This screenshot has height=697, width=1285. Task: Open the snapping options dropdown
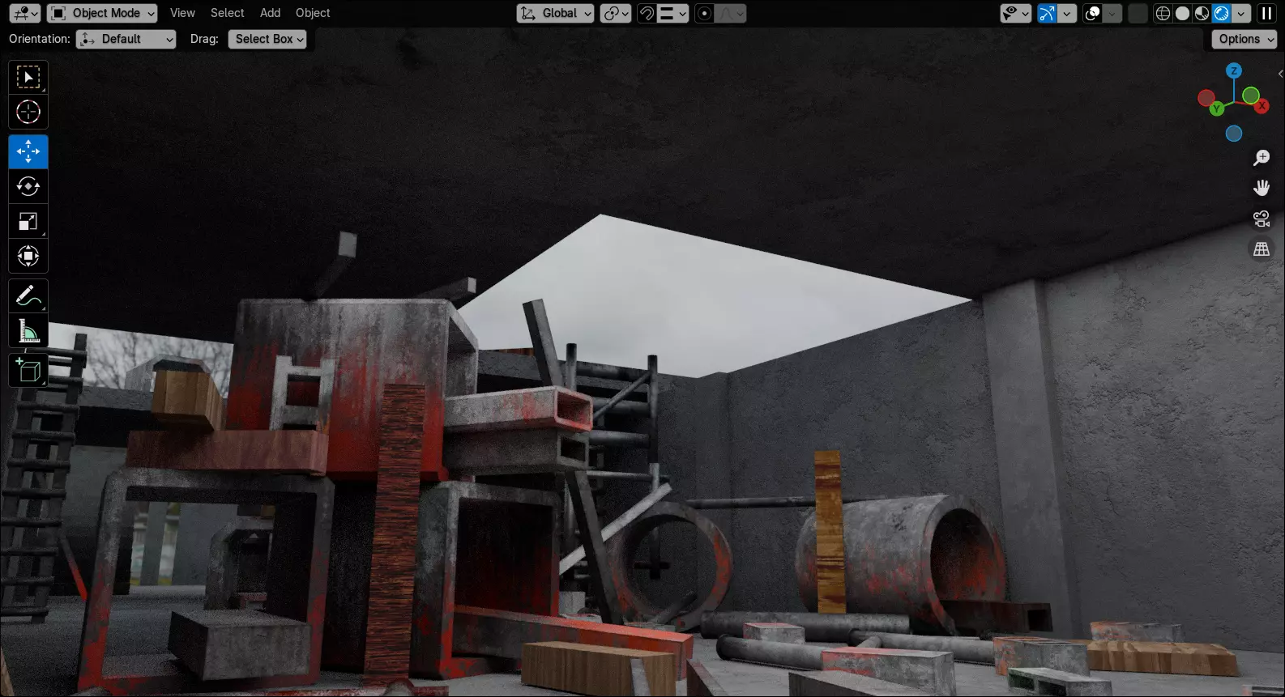pos(672,13)
